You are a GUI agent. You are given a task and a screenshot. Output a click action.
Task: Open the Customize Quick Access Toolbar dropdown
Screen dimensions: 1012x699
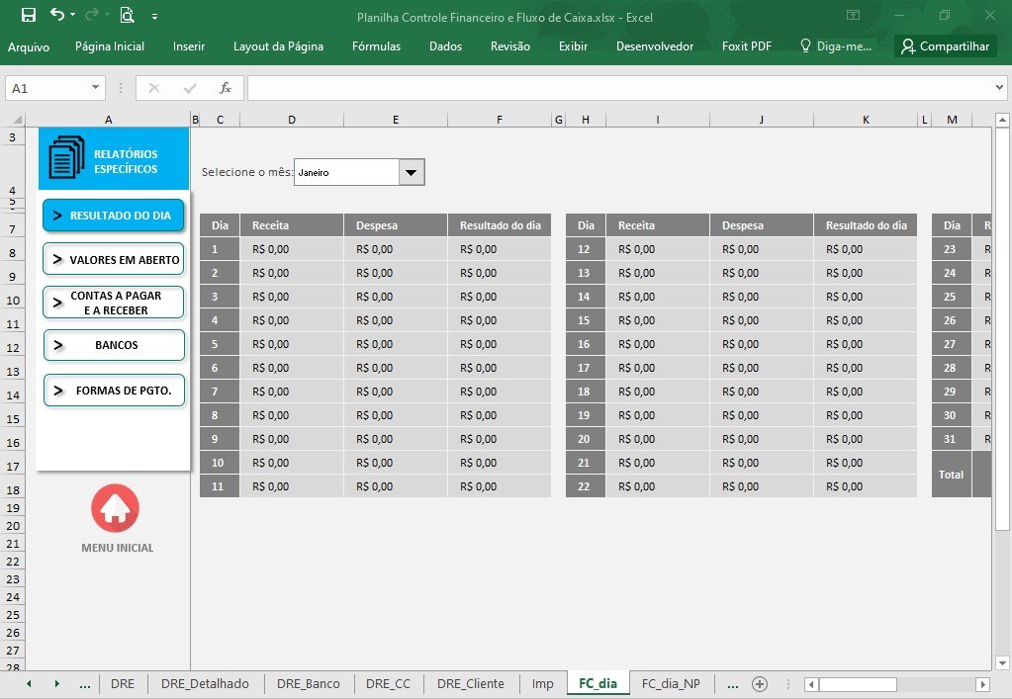pos(155,17)
